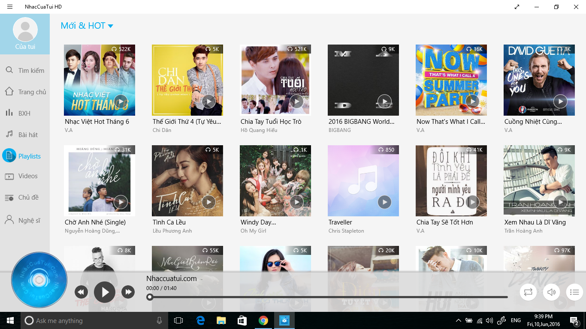Play Chờ Anh Nhé single
586x329 pixels.
121,202
